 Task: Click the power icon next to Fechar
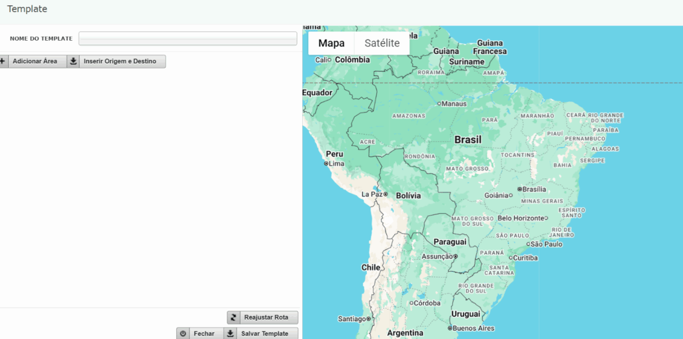click(183, 333)
